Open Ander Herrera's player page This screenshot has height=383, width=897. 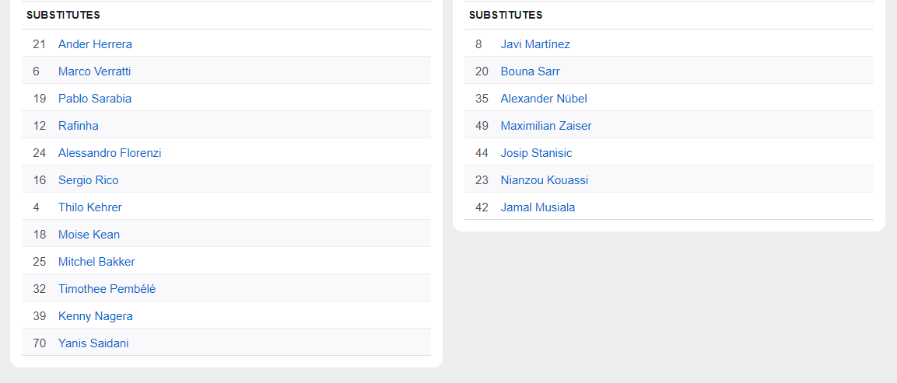(x=95, y=44)
